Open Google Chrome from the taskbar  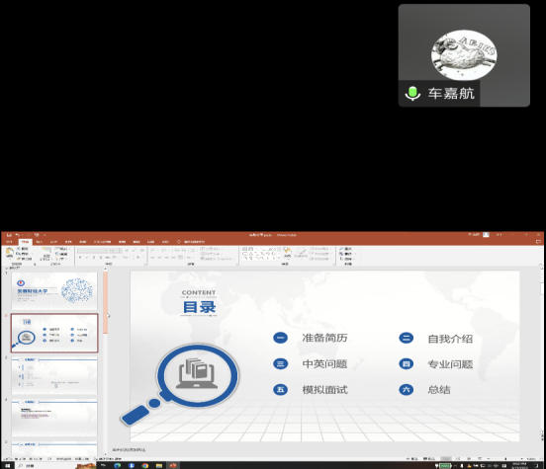tap(145, 465)
